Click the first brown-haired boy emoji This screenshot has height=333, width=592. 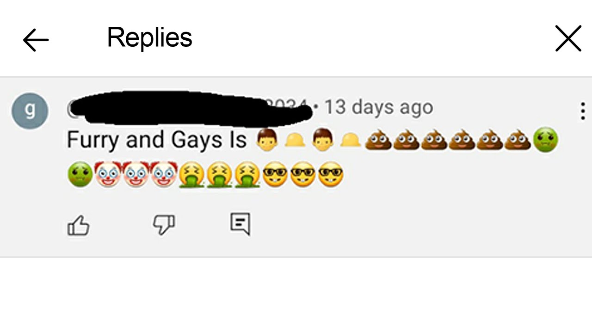pos(267,140)
